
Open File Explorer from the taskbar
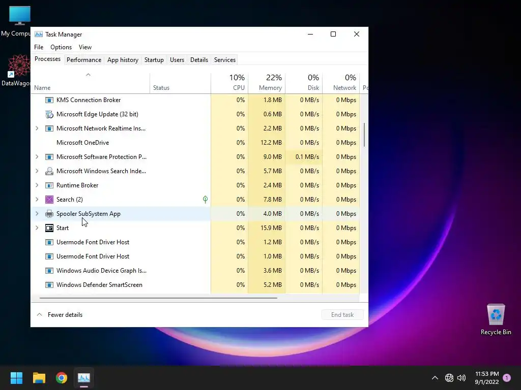tap(39, 378)
